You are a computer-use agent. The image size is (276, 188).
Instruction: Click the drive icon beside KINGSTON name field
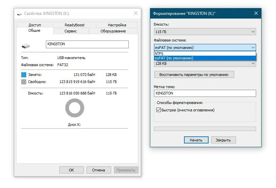26,46
